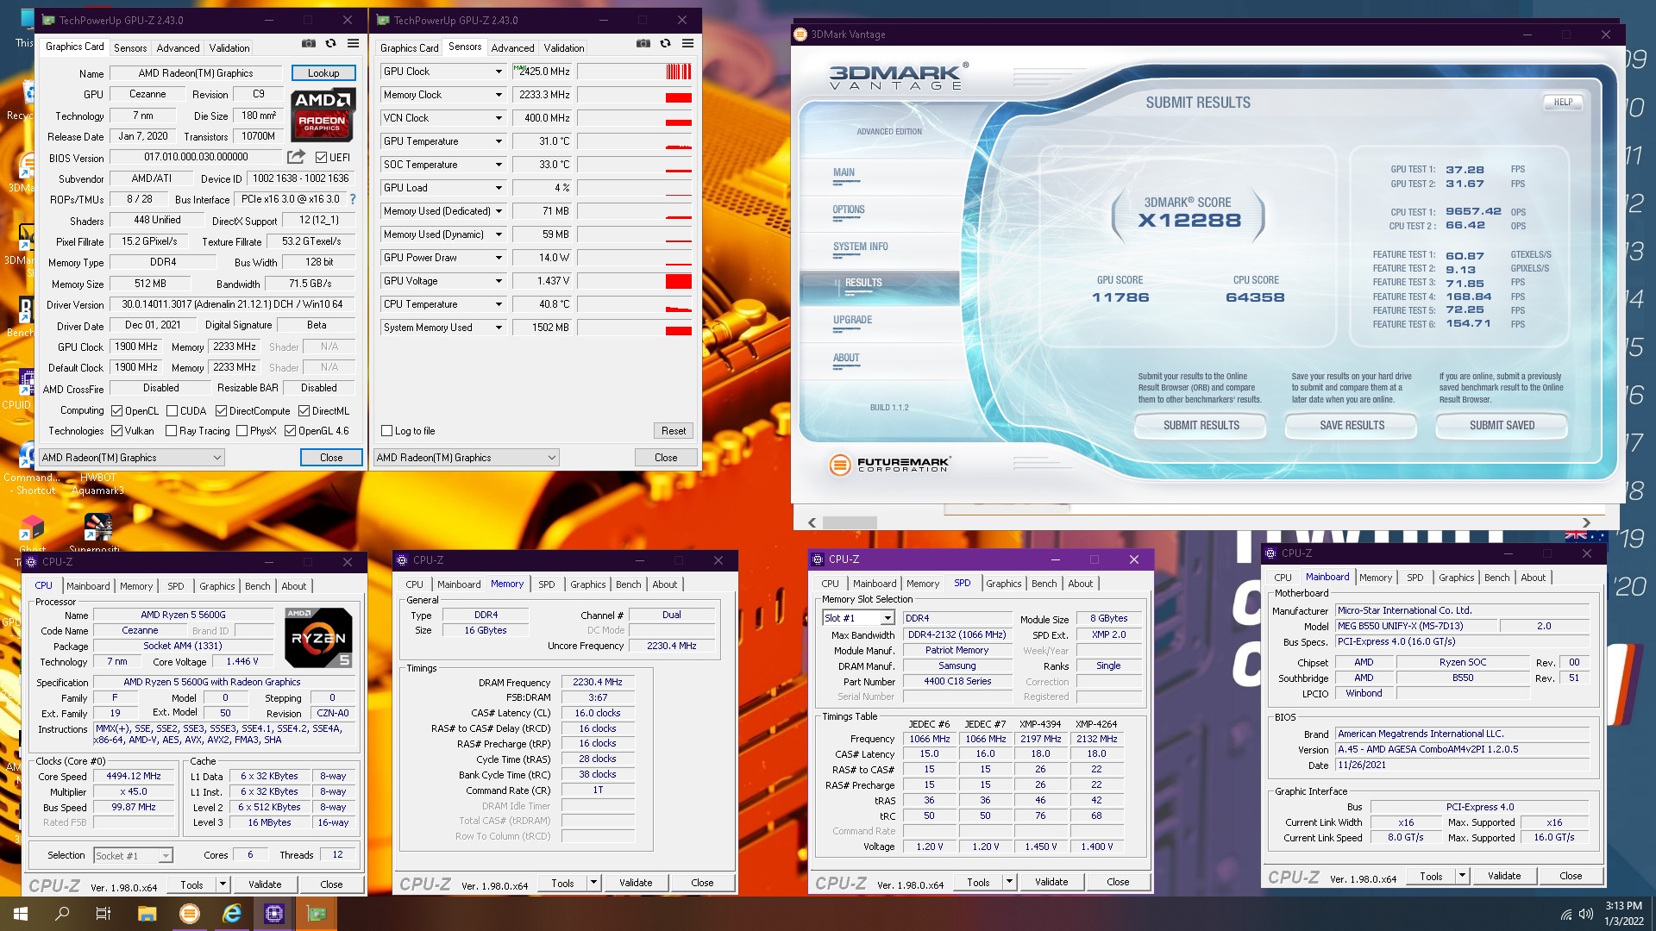
Task: Click Futuremark Corporation logo in 3DMark
Action: point(889,465)
